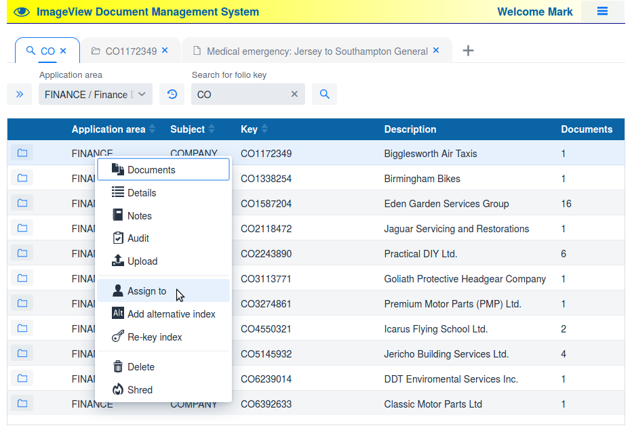
Task: Open the hamburger menu next to Welcome Mark
Action: [x=602, y=12]
